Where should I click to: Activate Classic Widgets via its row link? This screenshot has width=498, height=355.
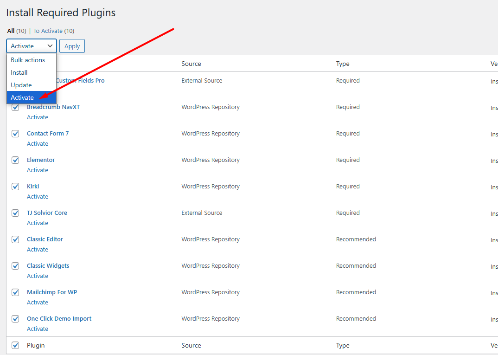coord(38,276)
